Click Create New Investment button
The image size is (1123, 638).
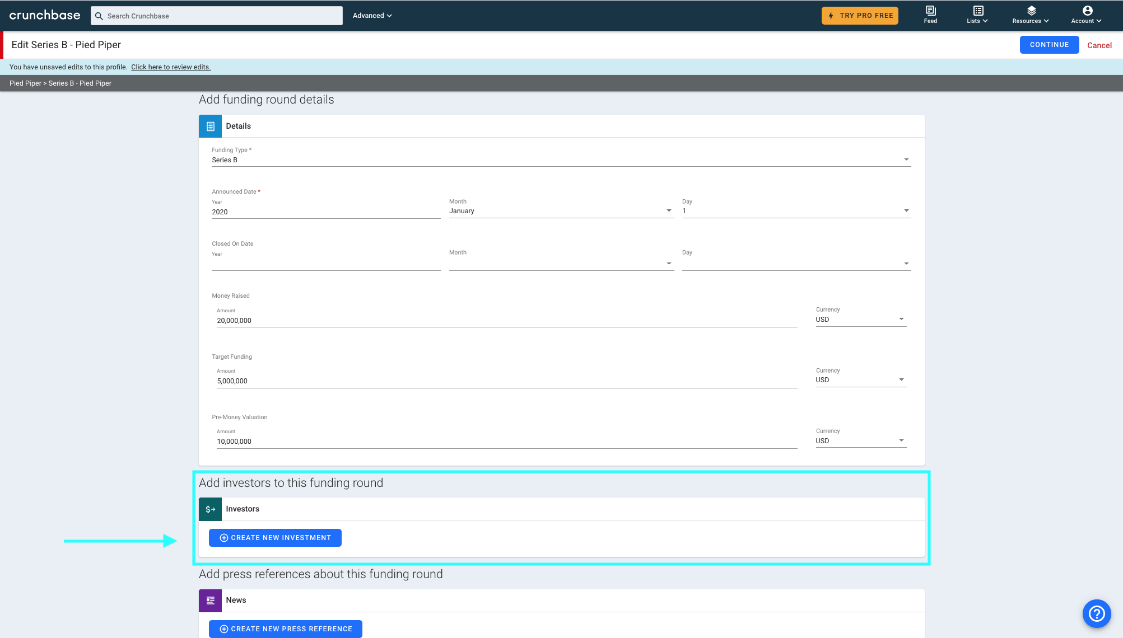[275, 538]
